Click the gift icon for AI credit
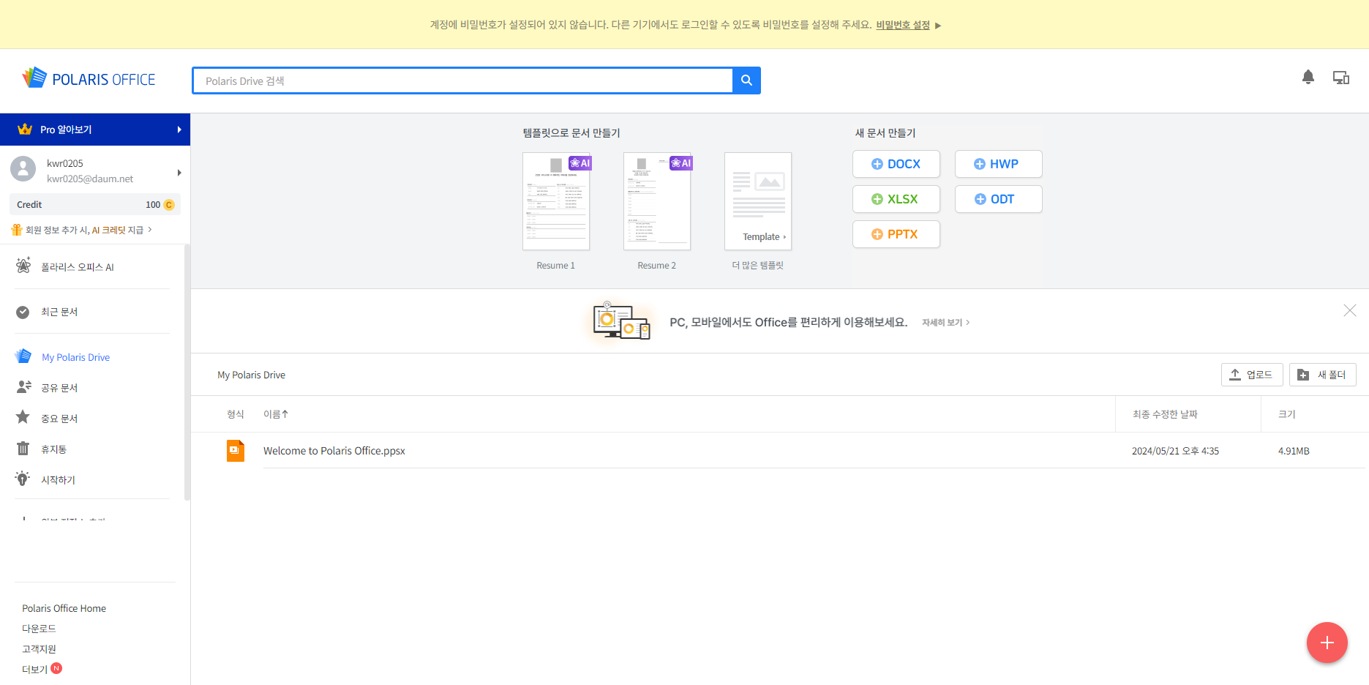This screenshot has height=685, width=1369. tap(16, 230)
